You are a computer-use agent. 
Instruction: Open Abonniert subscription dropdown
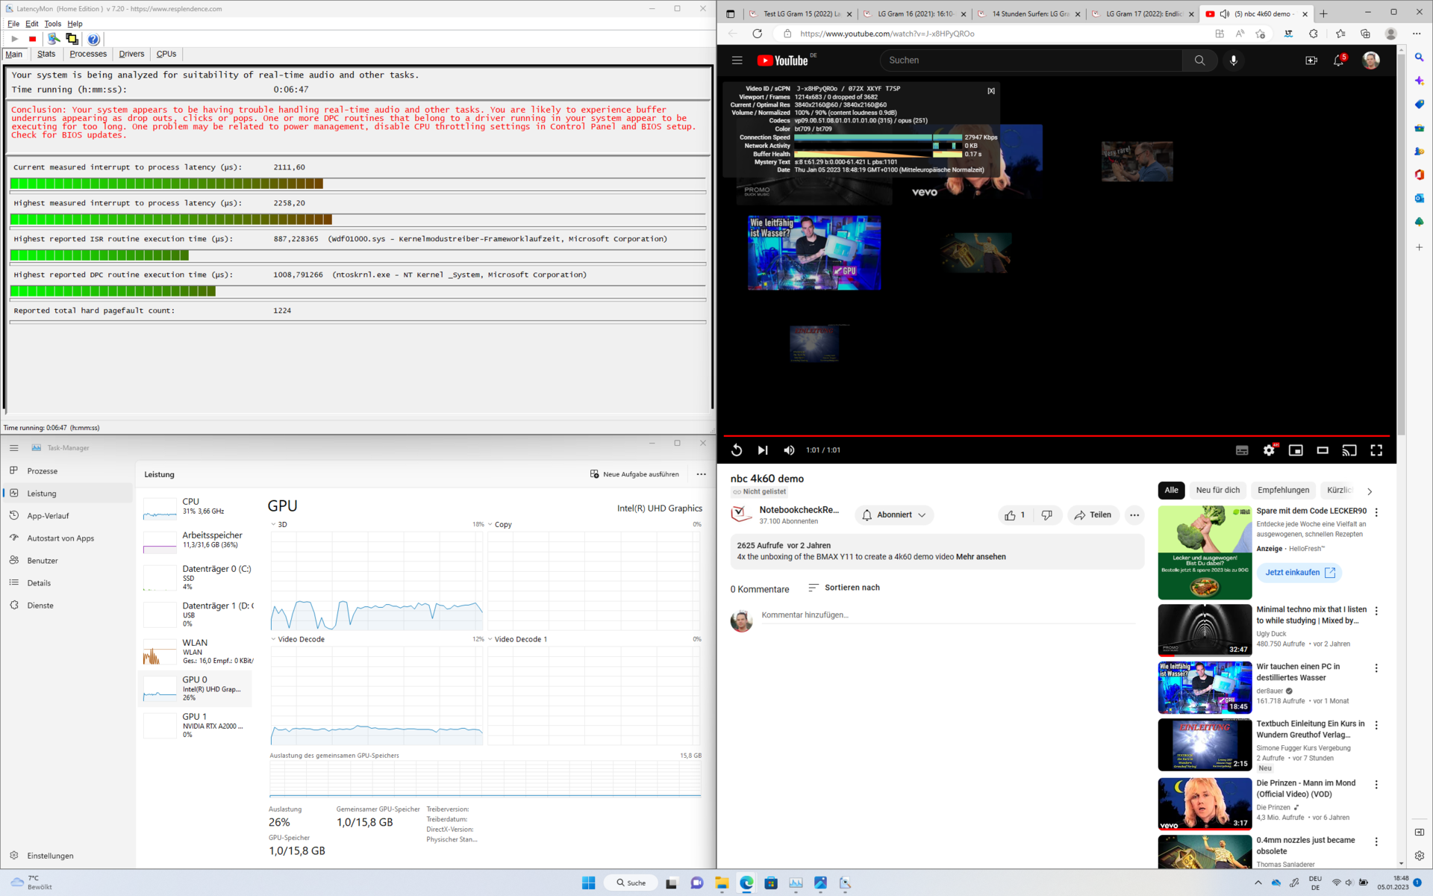894,515
